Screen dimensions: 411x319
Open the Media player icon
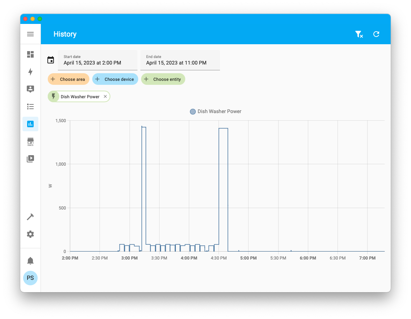click(30, 158)
